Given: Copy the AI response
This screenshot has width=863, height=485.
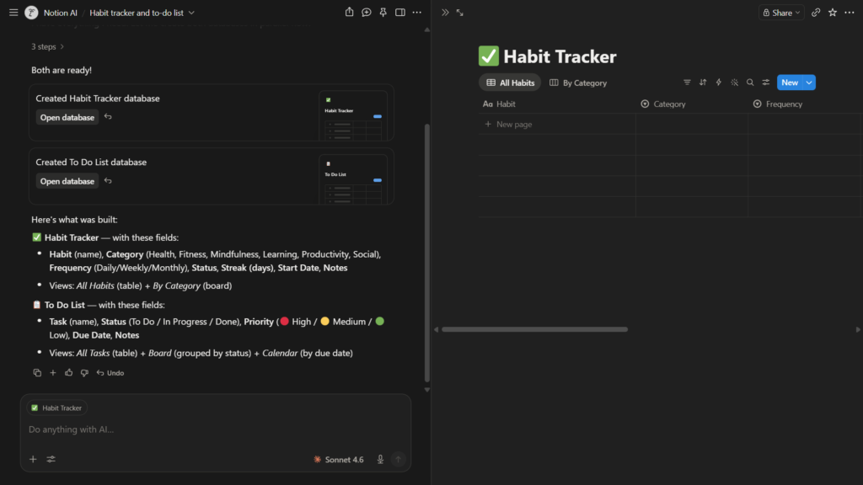Looking at the screenshot, I should pyautogui.click(x=37, y=373).
